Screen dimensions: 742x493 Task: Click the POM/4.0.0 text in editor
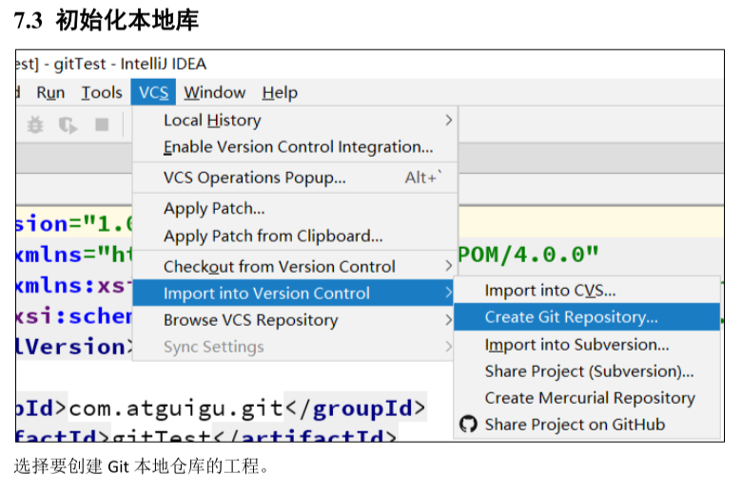pos(528,255)
